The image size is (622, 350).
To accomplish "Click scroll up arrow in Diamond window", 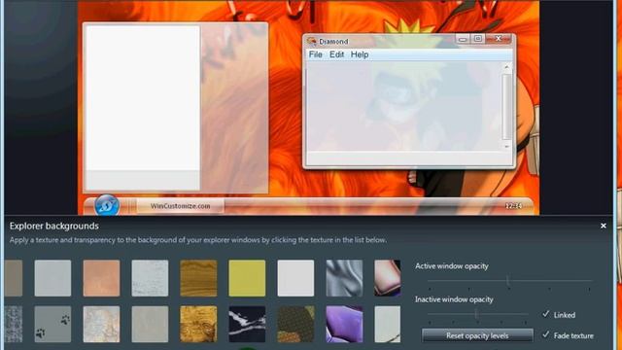I will [x=506, y=67].
